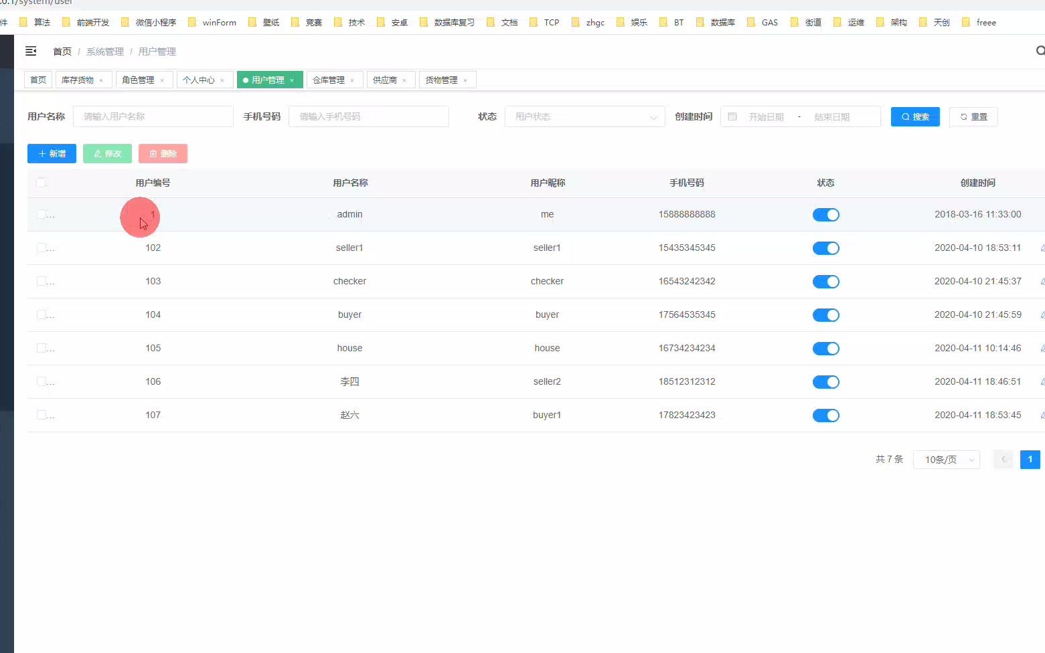Click the 开始日期 start date field
1045x653 pixels.
[x=766, y=116]
